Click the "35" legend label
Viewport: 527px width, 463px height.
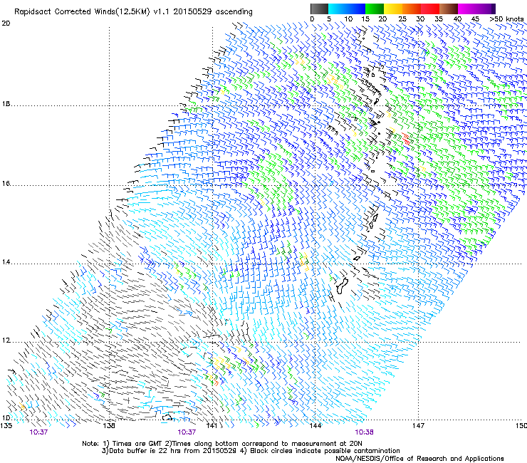click(439, 19)
